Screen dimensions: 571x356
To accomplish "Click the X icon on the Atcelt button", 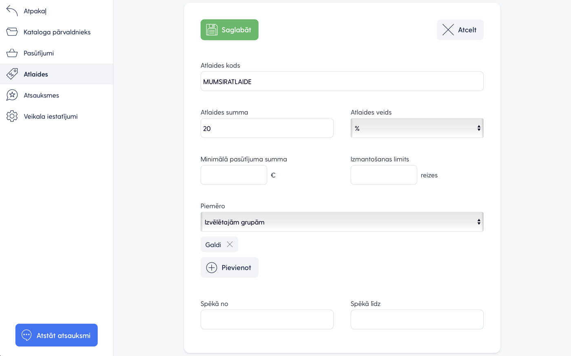I will pos(448,30).
